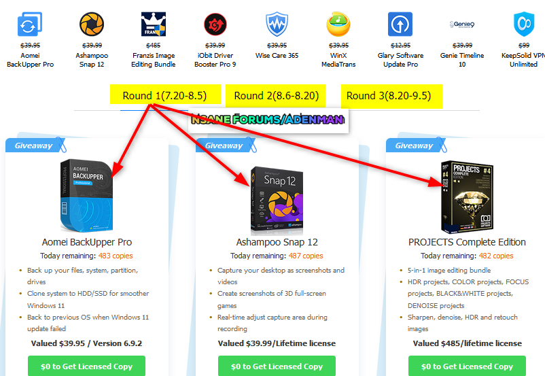Click the KeepSolid VPN Unlimited icon
Screen dimensions: 545x376
[x=524, y=24]
